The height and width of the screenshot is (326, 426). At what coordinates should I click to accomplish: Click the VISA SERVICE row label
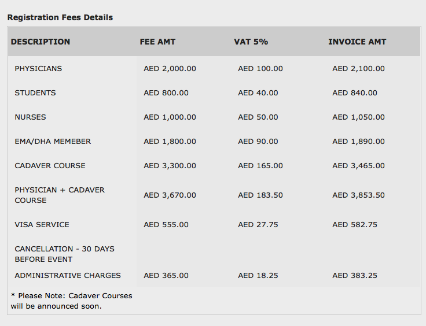click(42, 224)
